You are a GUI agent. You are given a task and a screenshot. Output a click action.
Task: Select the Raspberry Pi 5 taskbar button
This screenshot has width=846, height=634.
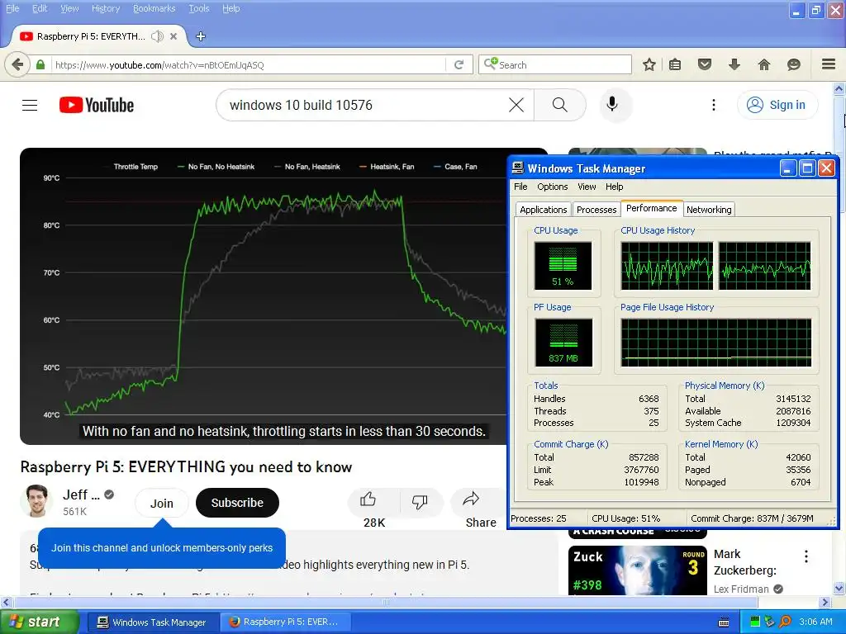tap(285, 622)
